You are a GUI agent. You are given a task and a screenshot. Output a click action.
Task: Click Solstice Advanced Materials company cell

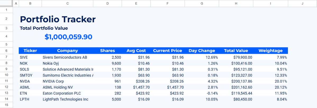pos(67,69)
